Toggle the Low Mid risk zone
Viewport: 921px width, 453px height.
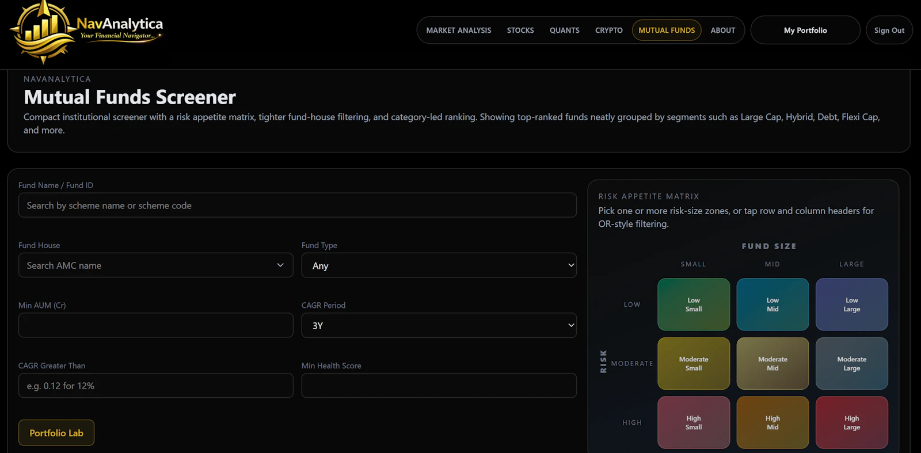click(772, 304)
